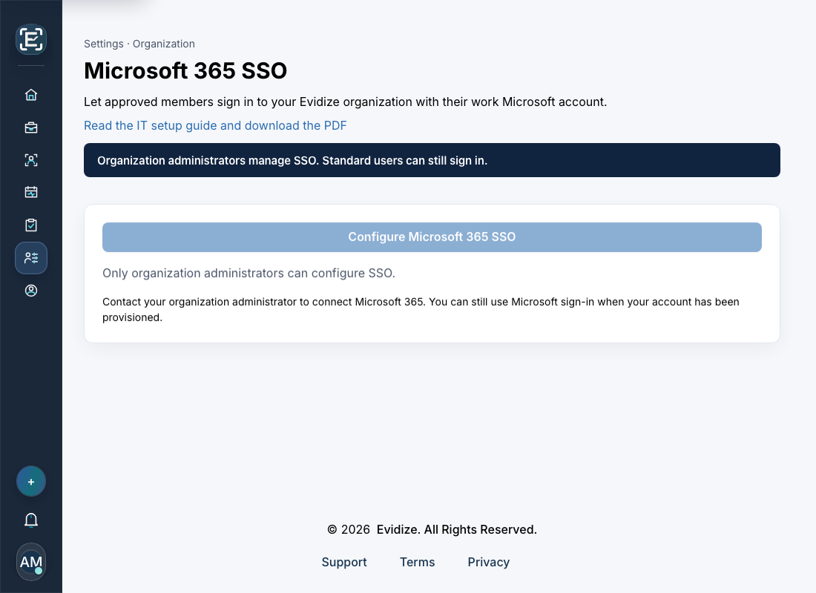Open the Support footer link

pos(344,563)
